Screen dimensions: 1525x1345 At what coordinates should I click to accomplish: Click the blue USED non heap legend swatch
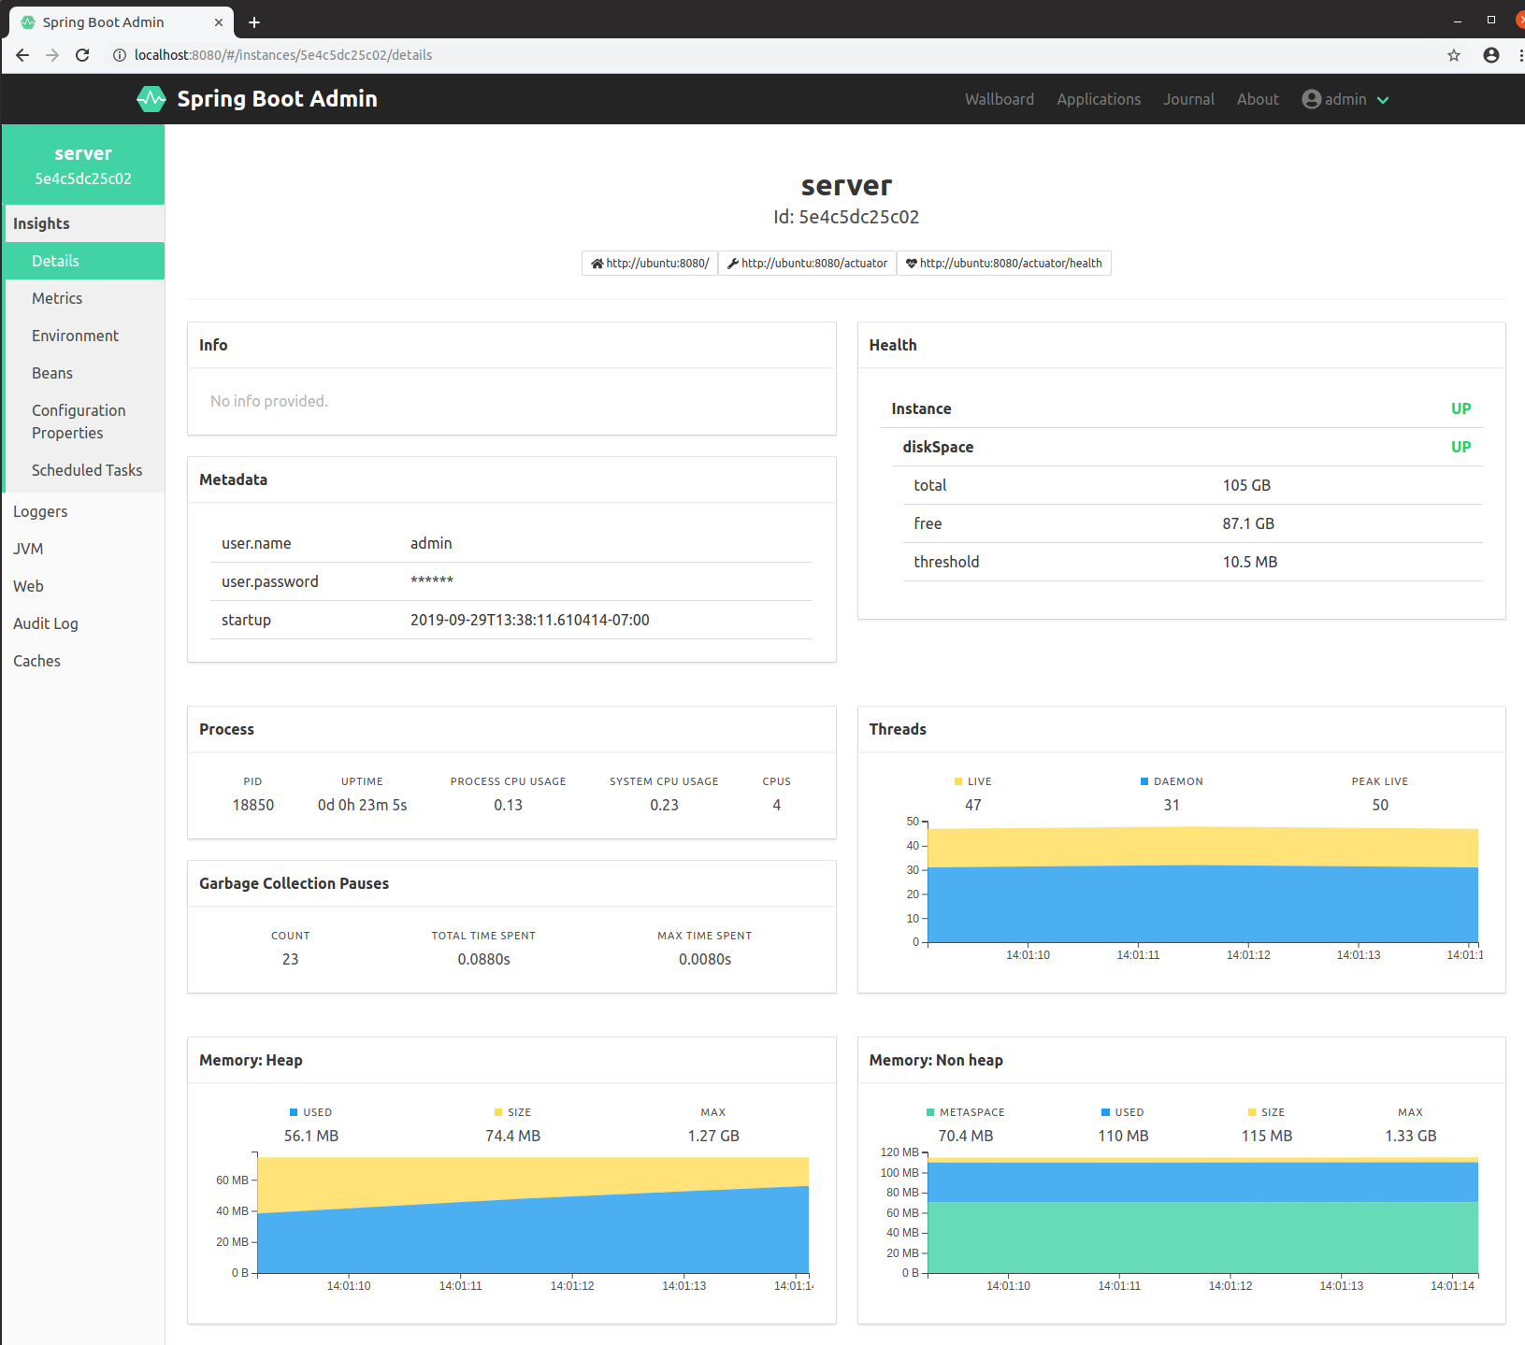click(x=1105, y=1112)
